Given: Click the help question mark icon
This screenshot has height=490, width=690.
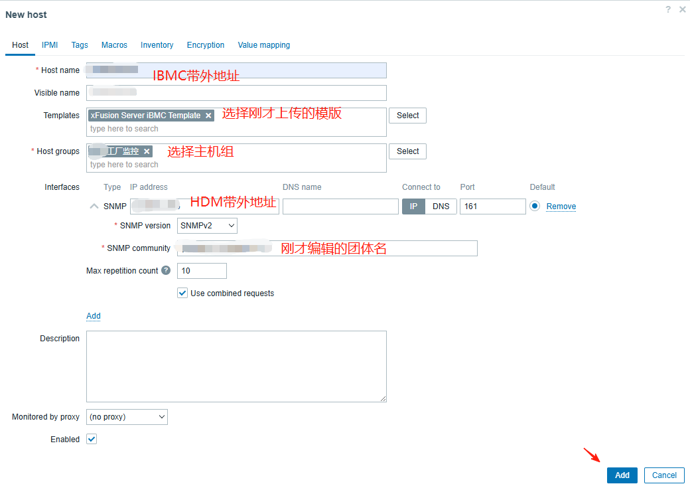Looking at the screenshot, I should [x=668, y=10].
